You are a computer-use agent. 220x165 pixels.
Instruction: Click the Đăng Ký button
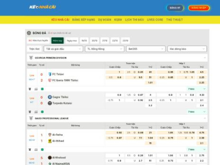click(175, 8)
